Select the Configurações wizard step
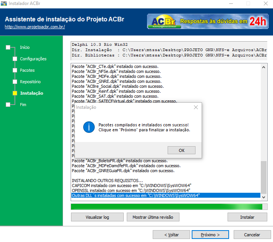The width and height of the screenshot is (273, 242). [33, 59]
